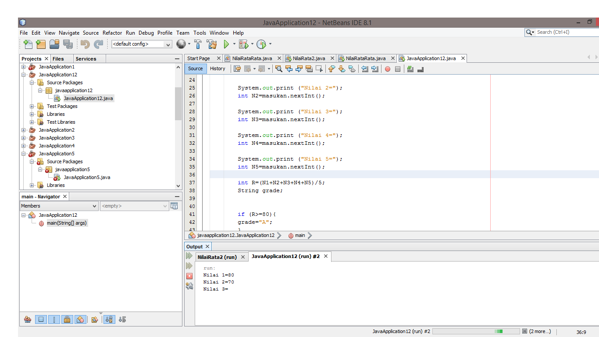The width and height of the screenshot is (599, 337).
Task: Click the Stop Macro Recording square icon
Action: tap(398, 69)
